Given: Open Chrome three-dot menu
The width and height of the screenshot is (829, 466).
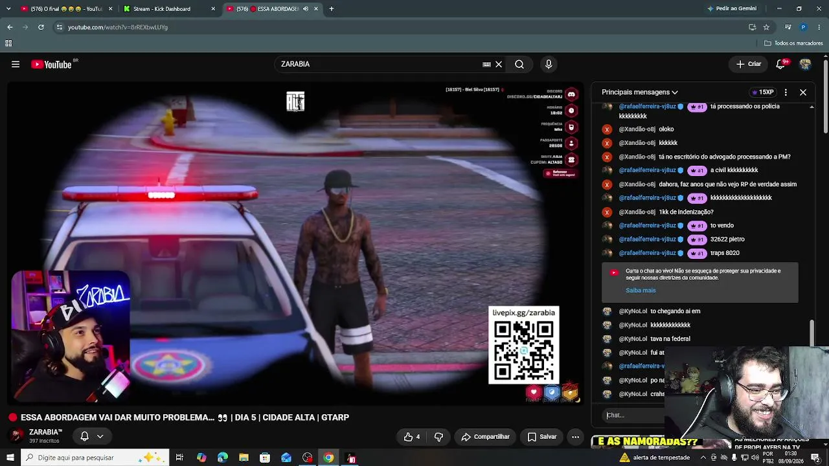Looking at the screenshot, I should pos(819,27).
